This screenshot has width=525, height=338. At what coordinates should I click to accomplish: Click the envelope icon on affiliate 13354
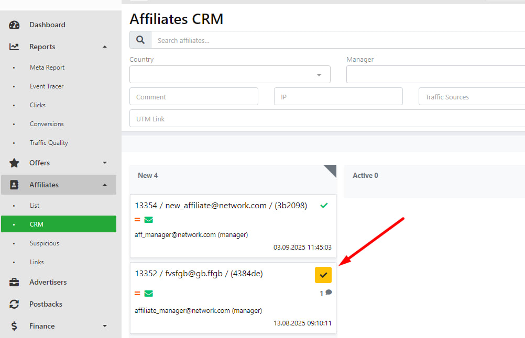pyautogui.click(x=149, y=220)
